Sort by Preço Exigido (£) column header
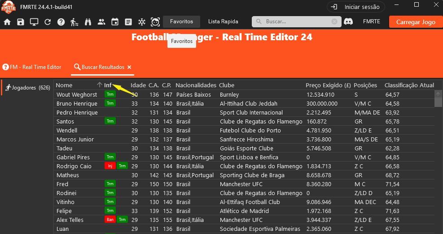 coord(328,85)
